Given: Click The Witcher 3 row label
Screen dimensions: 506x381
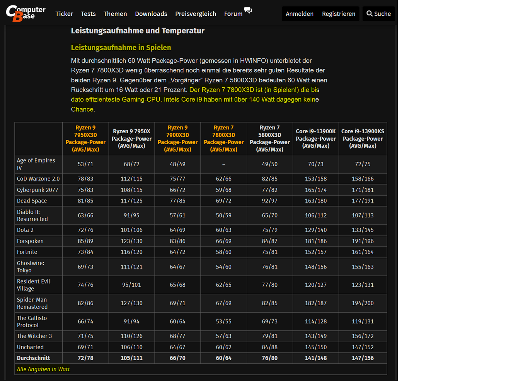Looking at the screenshot, I should (34, 336).
